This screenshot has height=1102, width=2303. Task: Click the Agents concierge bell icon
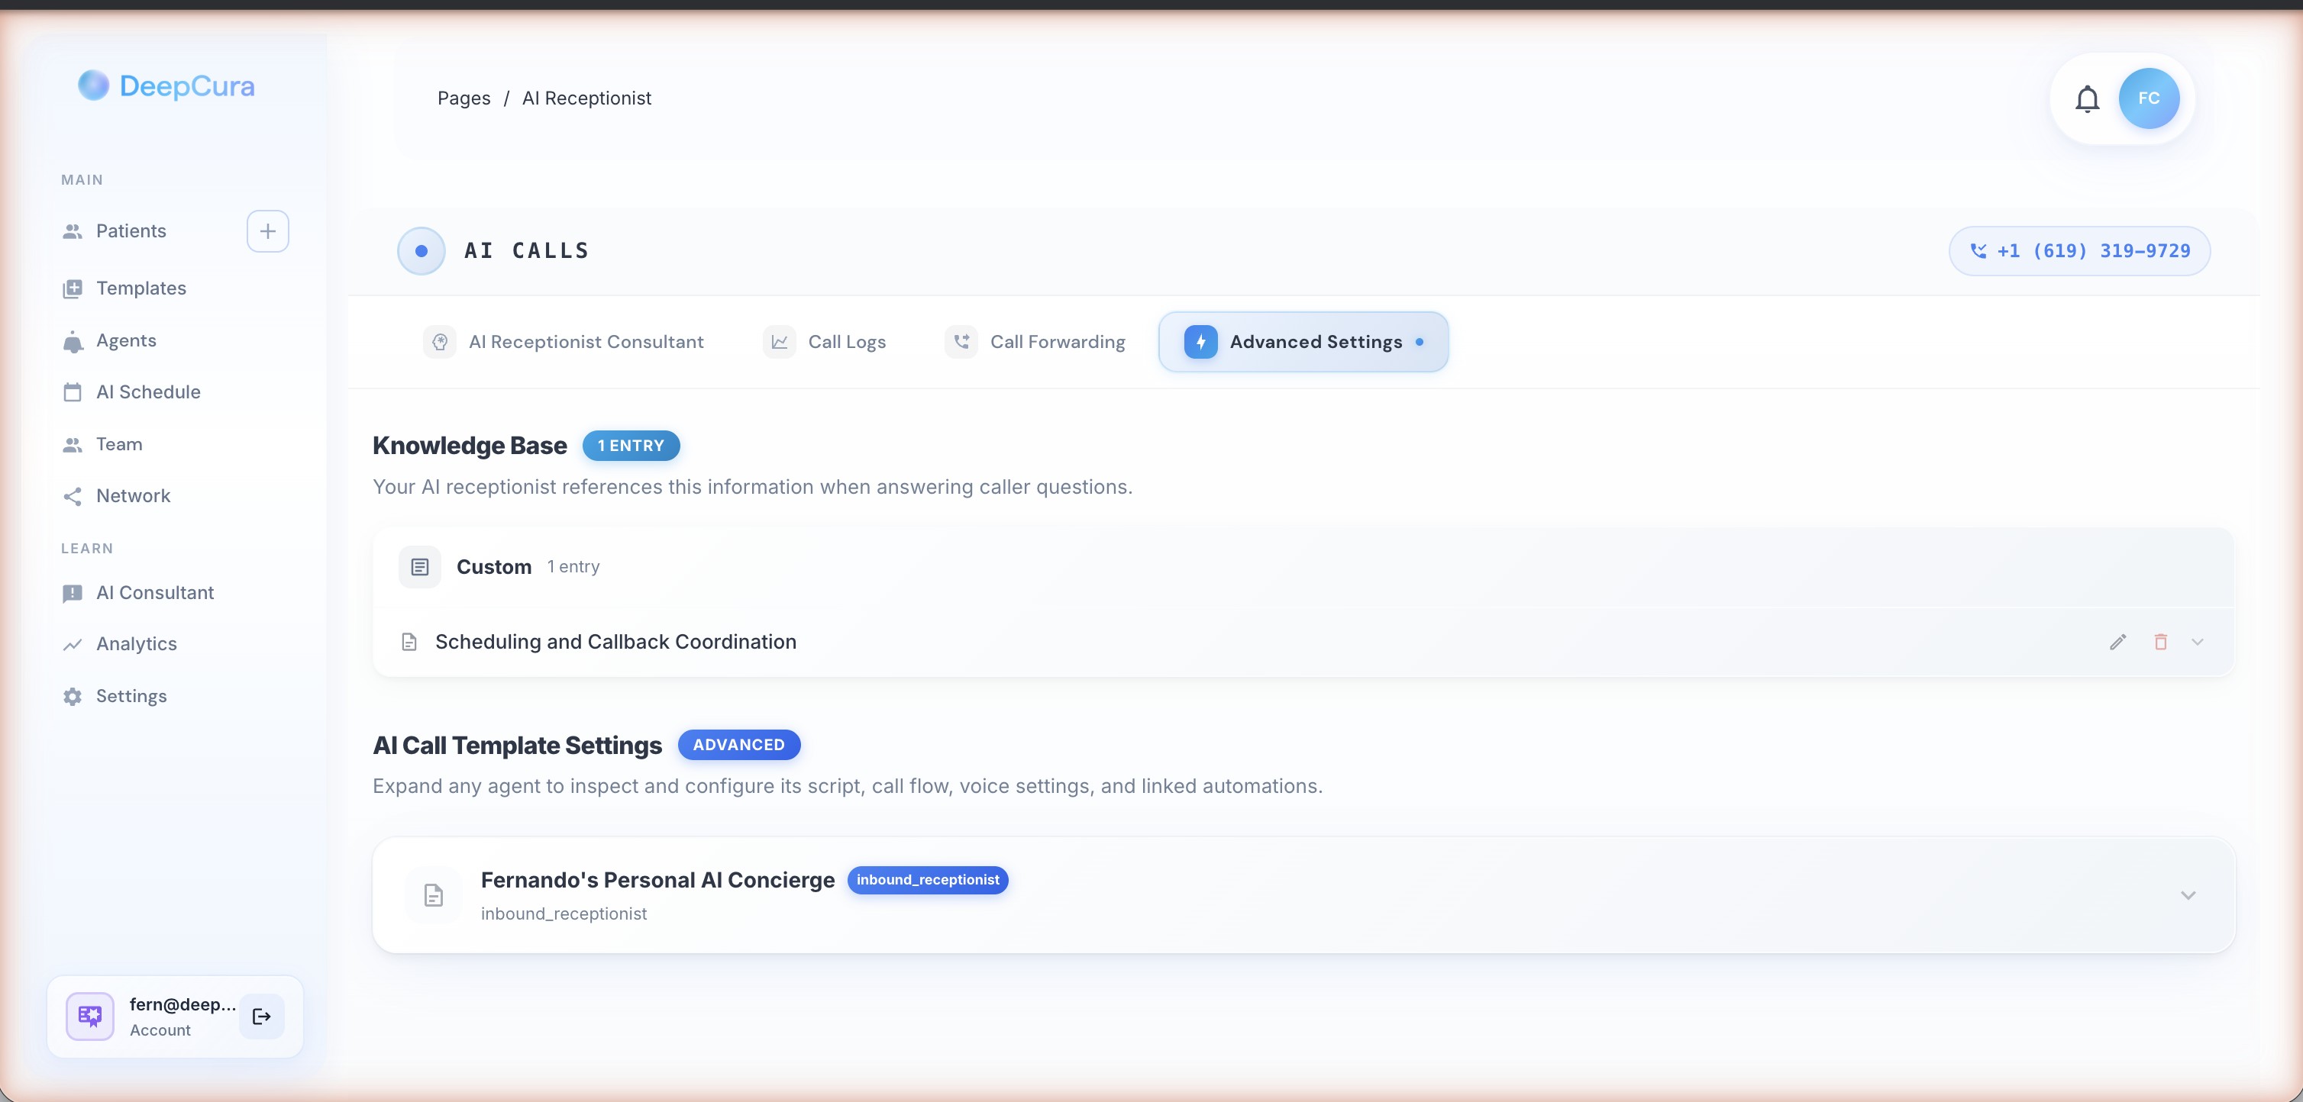click(73, 341)
